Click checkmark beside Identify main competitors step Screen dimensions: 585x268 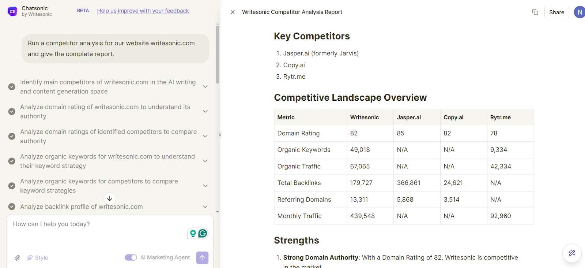point(12,87)
